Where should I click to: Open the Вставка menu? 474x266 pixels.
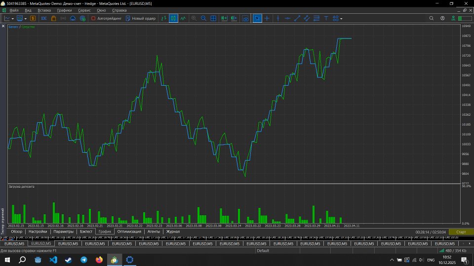(x=44, y=10)
